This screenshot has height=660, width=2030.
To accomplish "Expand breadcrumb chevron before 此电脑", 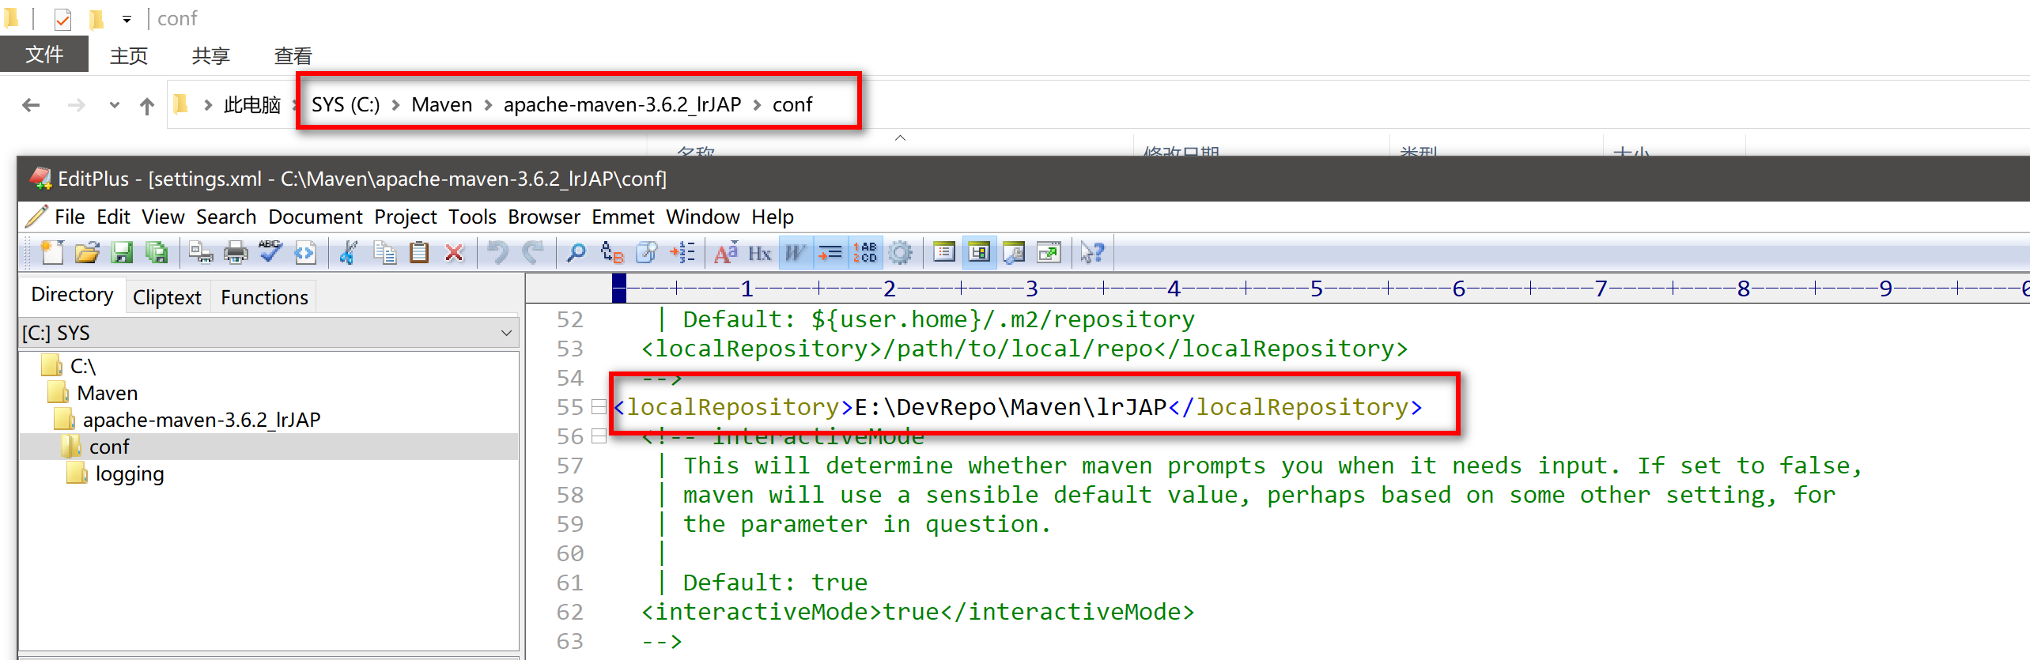I will pos(208,104).
